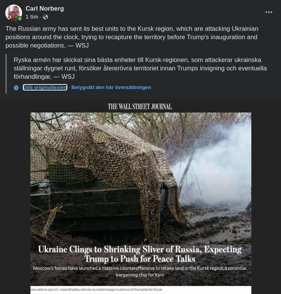Open Carl Norberg's profile picture
Viewport: 281px width, 294px height.
pyautogui.click(x=13, y=13)
